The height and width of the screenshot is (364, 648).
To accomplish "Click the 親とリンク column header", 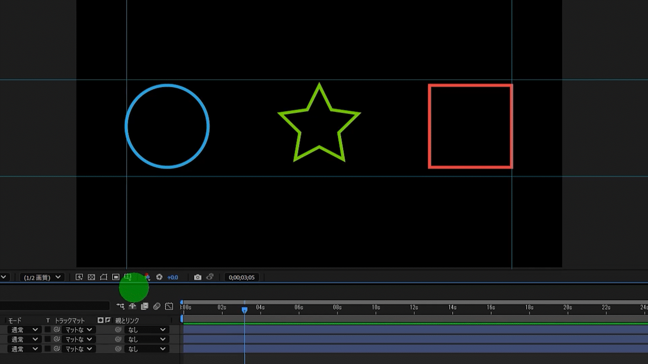I will pos(127,320).
